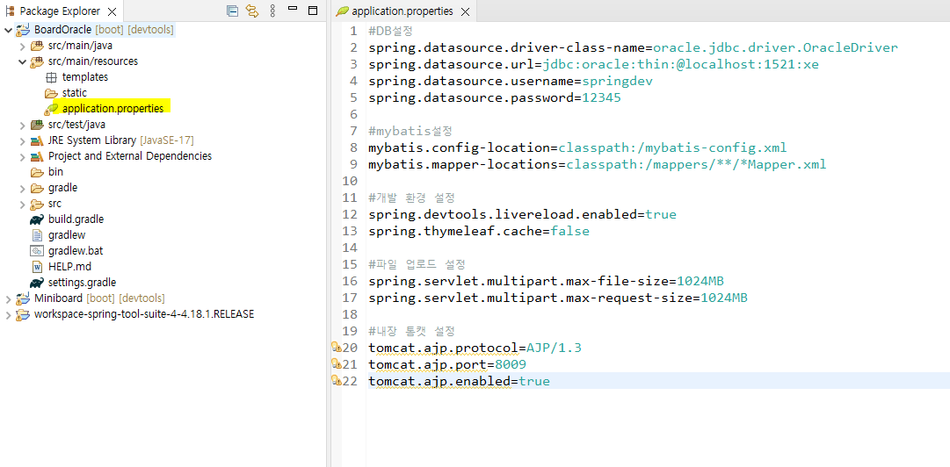Select the static folder label
Image resolution: width=950 pixels, height=467 pixels.
pos(74,93)
